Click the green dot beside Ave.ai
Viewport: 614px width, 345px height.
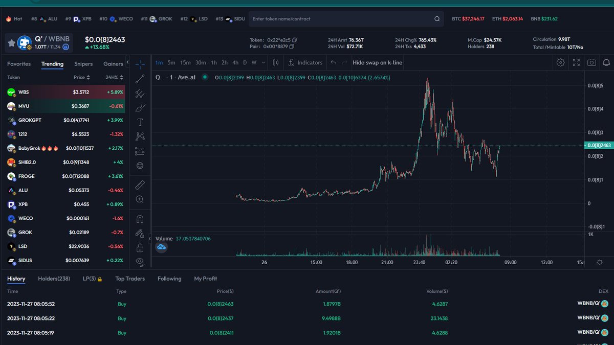205,77
